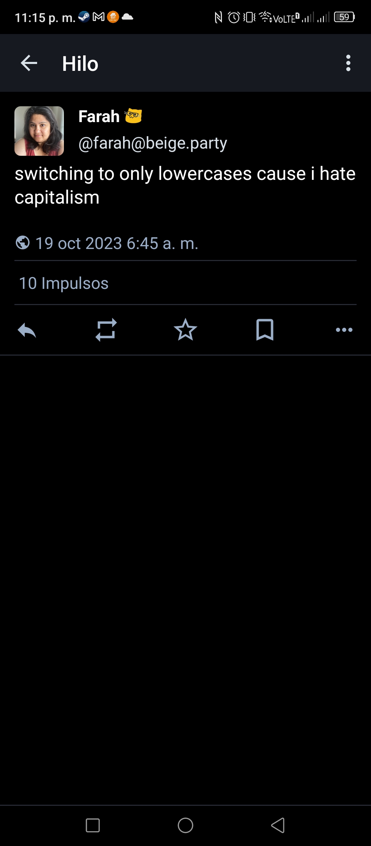The image size is (371, 846).
Task: Open the Farah display name
Action: coord(99,116)
